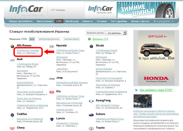Viewport: 183px width, 131px height.
Task: Open Автоцентр на Столичном under Kia
Action: click(69, 103)
